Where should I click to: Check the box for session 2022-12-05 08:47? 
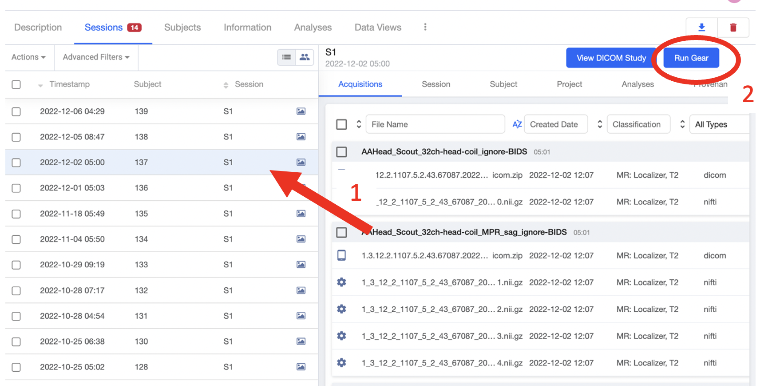point(16,137)
